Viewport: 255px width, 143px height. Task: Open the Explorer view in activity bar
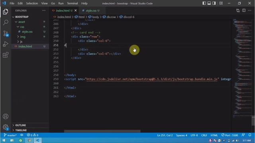[x=6, y=12]
